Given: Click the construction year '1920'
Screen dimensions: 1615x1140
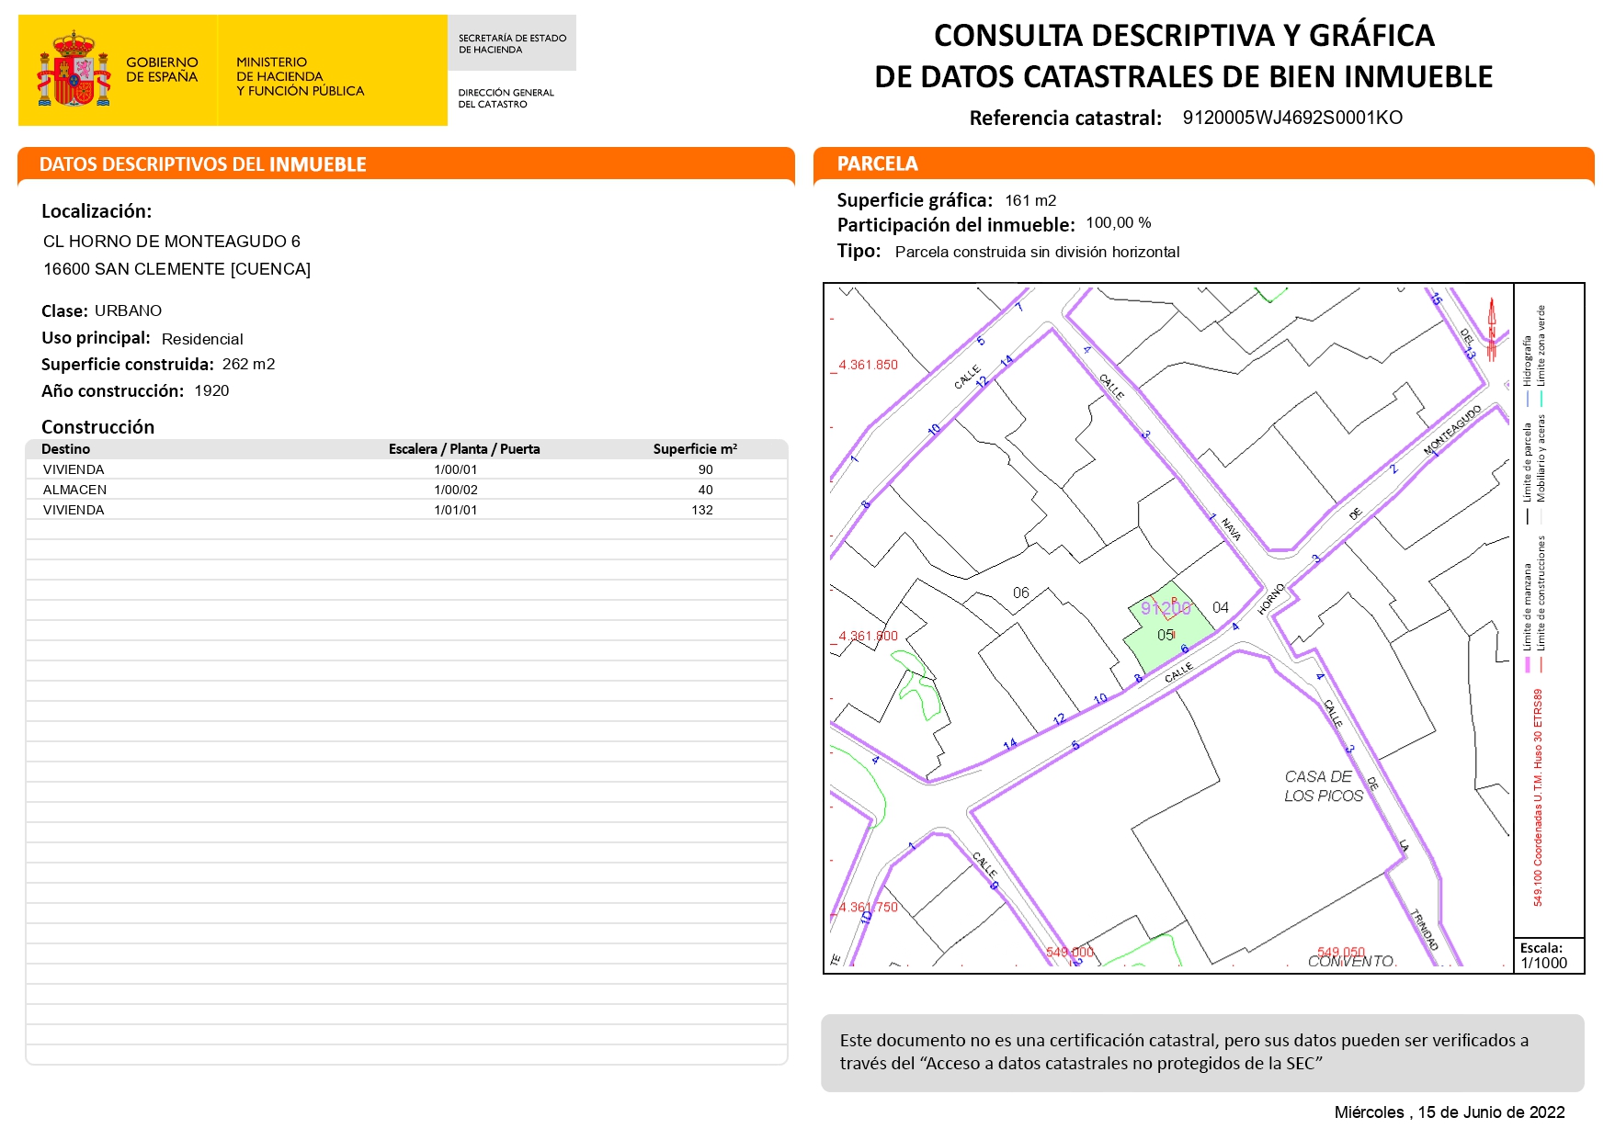Looking at the screenshot, I should pyautogui.click(x=211, y=390).
